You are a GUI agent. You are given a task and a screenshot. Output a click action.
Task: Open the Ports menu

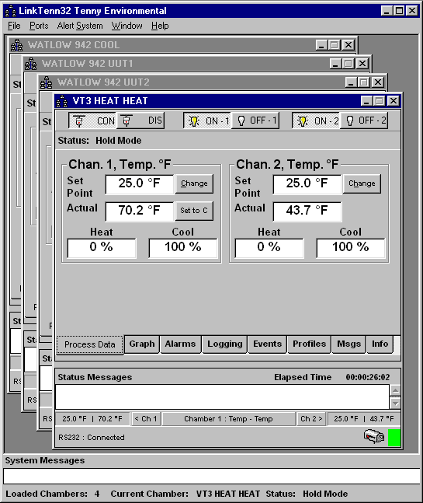39,26
